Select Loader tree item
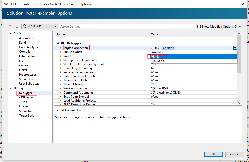Viewport: 249px width, 162px height. coord(24,106)
